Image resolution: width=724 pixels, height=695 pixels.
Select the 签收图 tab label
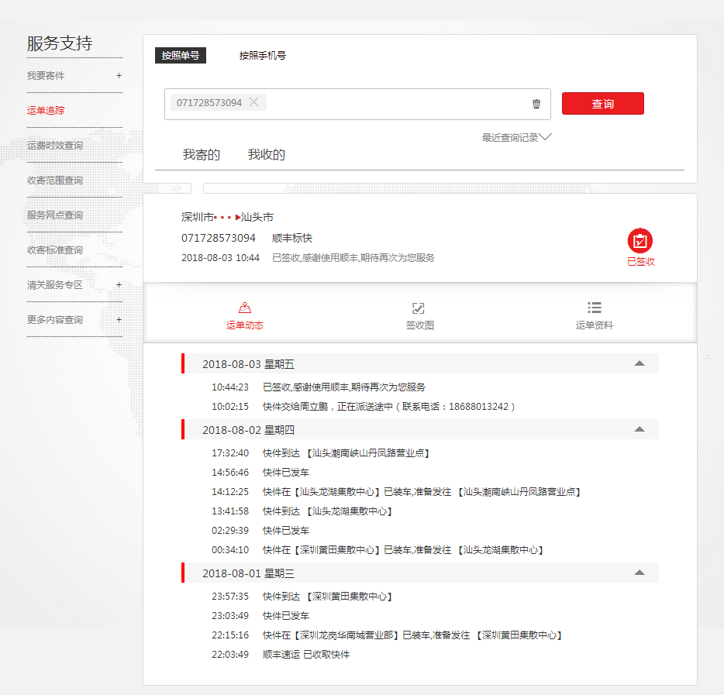419,325
